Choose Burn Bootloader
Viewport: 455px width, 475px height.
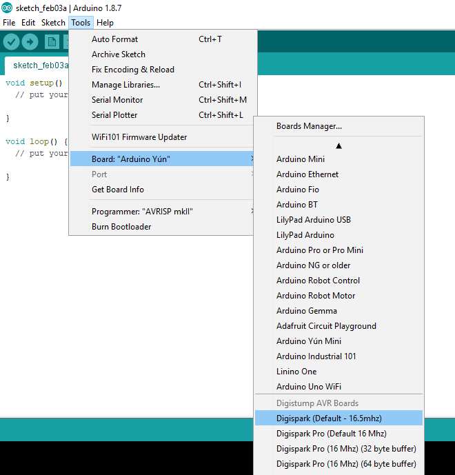(x=162, y=227)
